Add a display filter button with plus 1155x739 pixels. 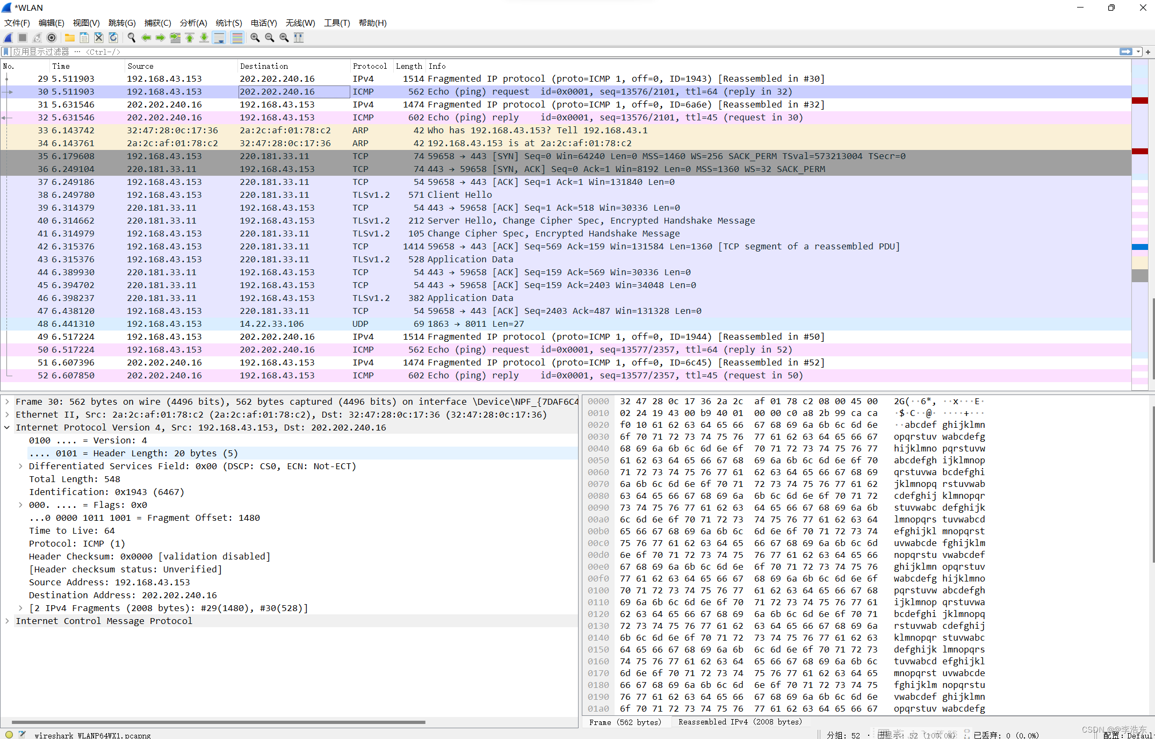(1148, 52)
